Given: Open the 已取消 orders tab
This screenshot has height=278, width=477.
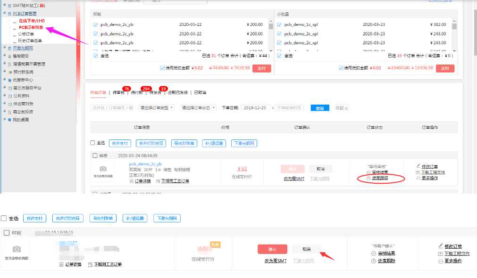Looking at the screenshot, I should [x=200, y=93].
